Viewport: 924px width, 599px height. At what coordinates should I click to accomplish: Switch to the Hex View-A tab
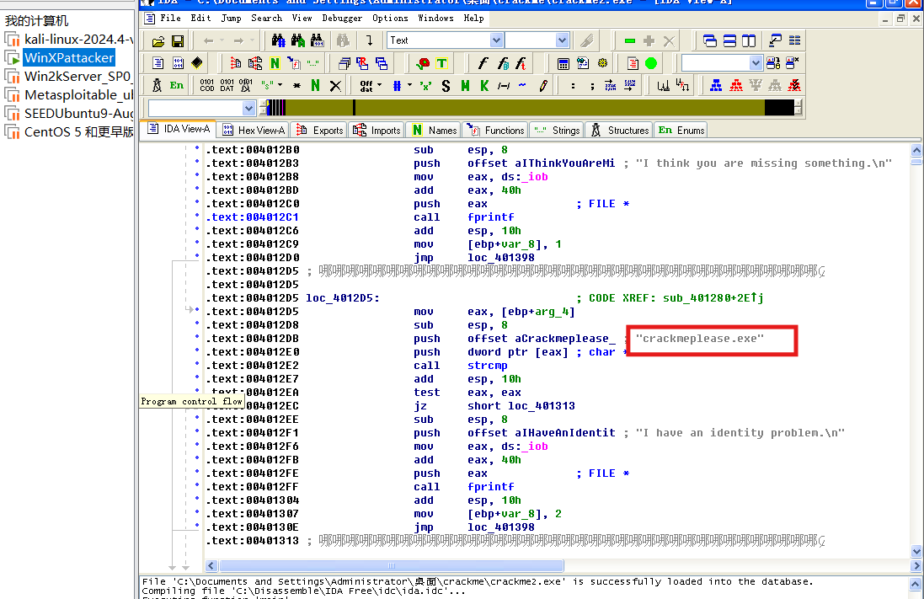tap(254, 131)
